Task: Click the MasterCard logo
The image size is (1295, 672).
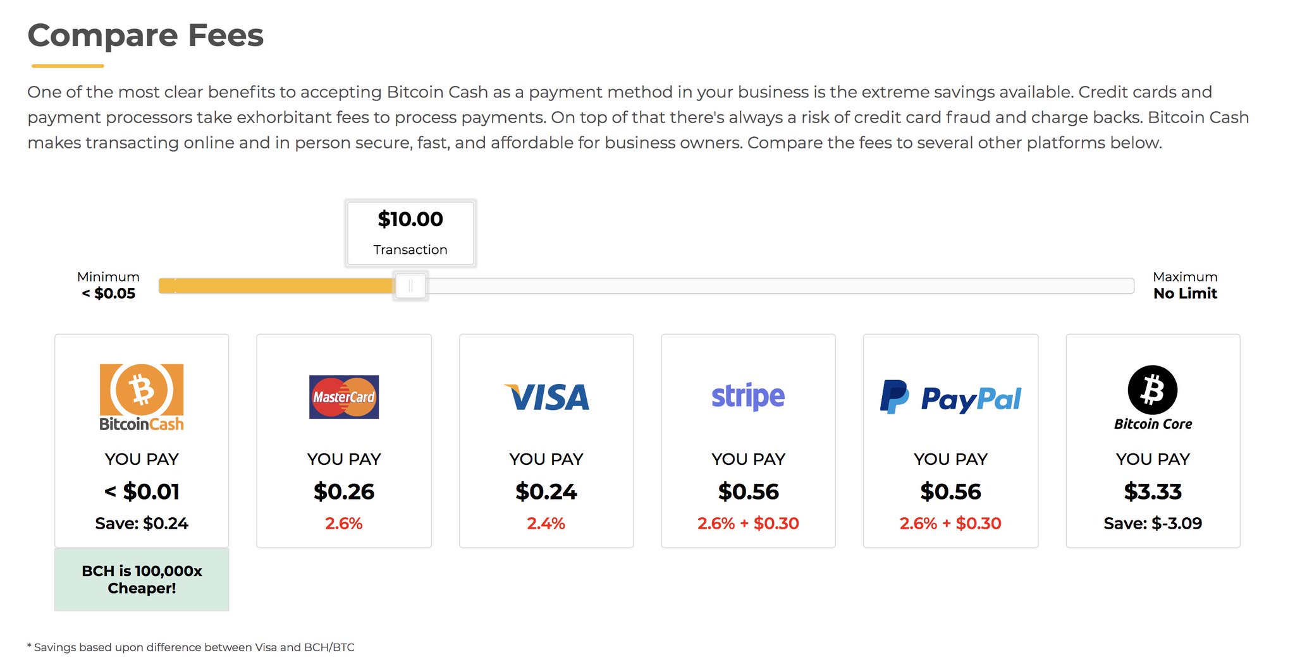Action: [344, 397]
